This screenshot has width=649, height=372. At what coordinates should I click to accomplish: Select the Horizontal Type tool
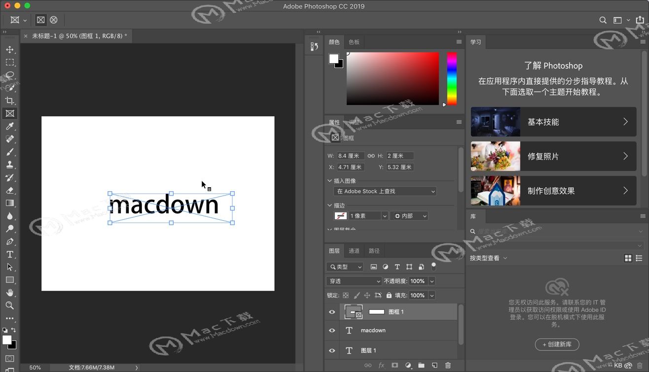click(10, 254)
